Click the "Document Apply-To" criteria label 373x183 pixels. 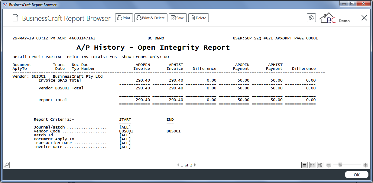54,139
